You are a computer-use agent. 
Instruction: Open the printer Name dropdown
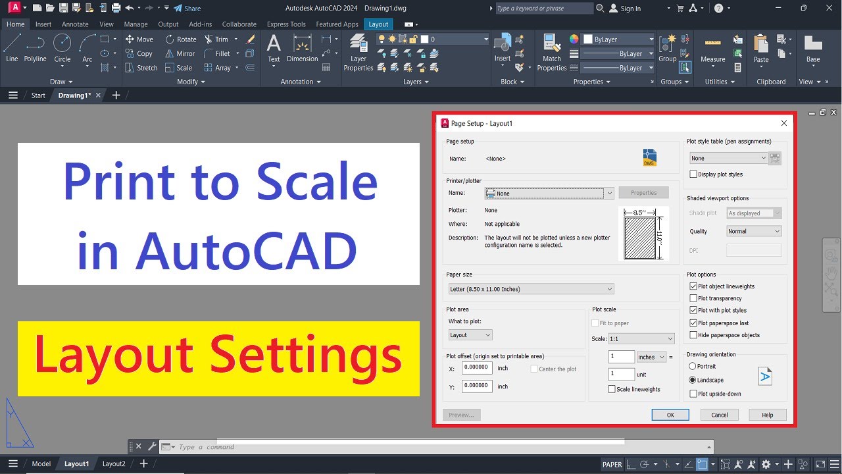coord(549,193)
